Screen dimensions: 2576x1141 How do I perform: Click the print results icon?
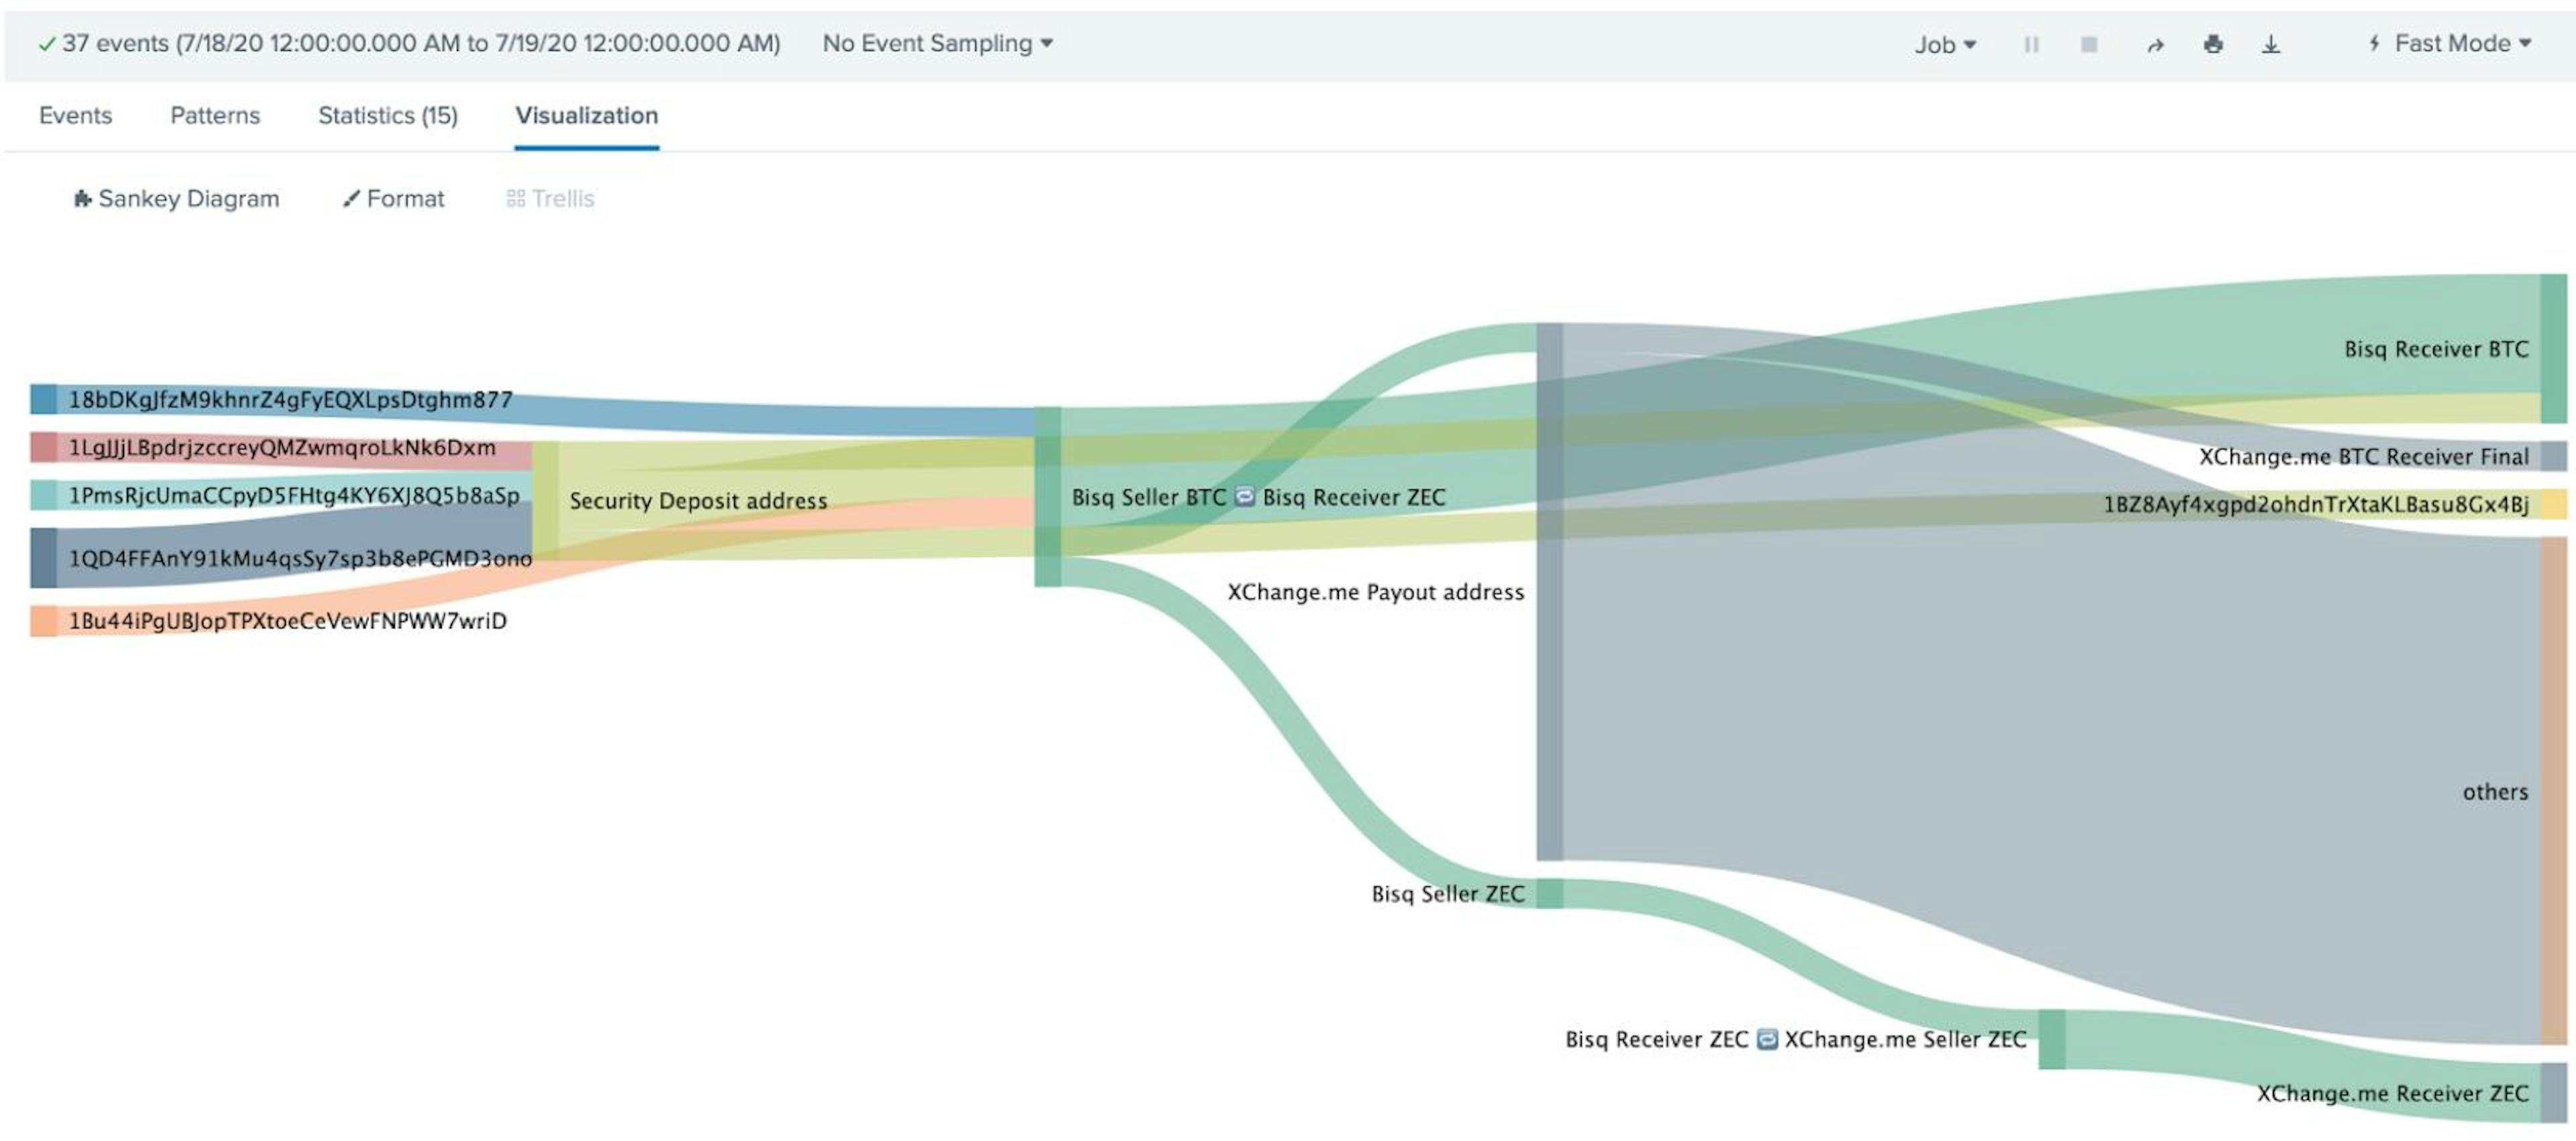[x=2213, y=44]
